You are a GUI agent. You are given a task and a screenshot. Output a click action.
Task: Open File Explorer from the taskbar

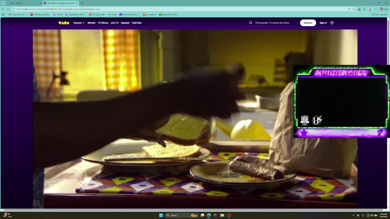pos(222,215)
